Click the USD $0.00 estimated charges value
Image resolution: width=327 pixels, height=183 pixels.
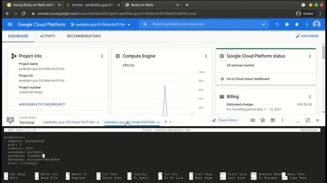pyautogui.click(x=305, y=104)
